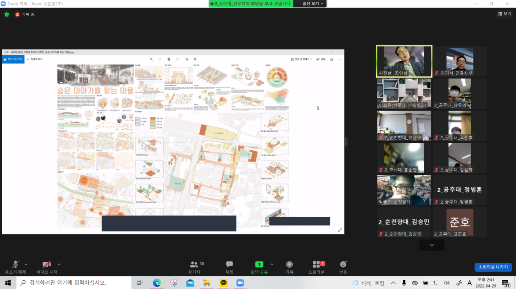
Task: Click the Zoom icon in the taskbar
Action: pos(240,283)
